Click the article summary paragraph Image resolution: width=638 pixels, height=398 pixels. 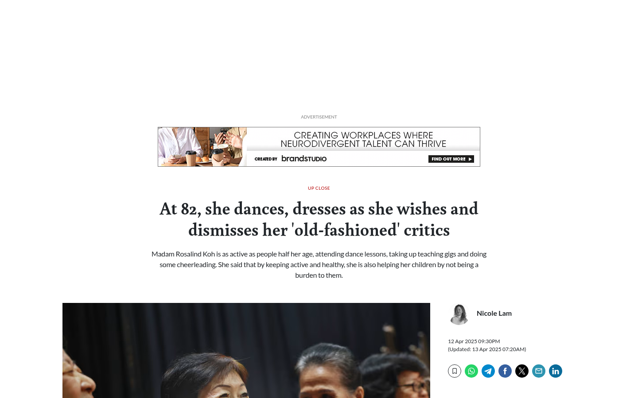(319, 264)
